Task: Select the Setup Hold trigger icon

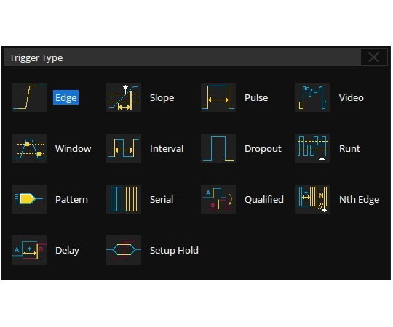Action: pos(124,250)
